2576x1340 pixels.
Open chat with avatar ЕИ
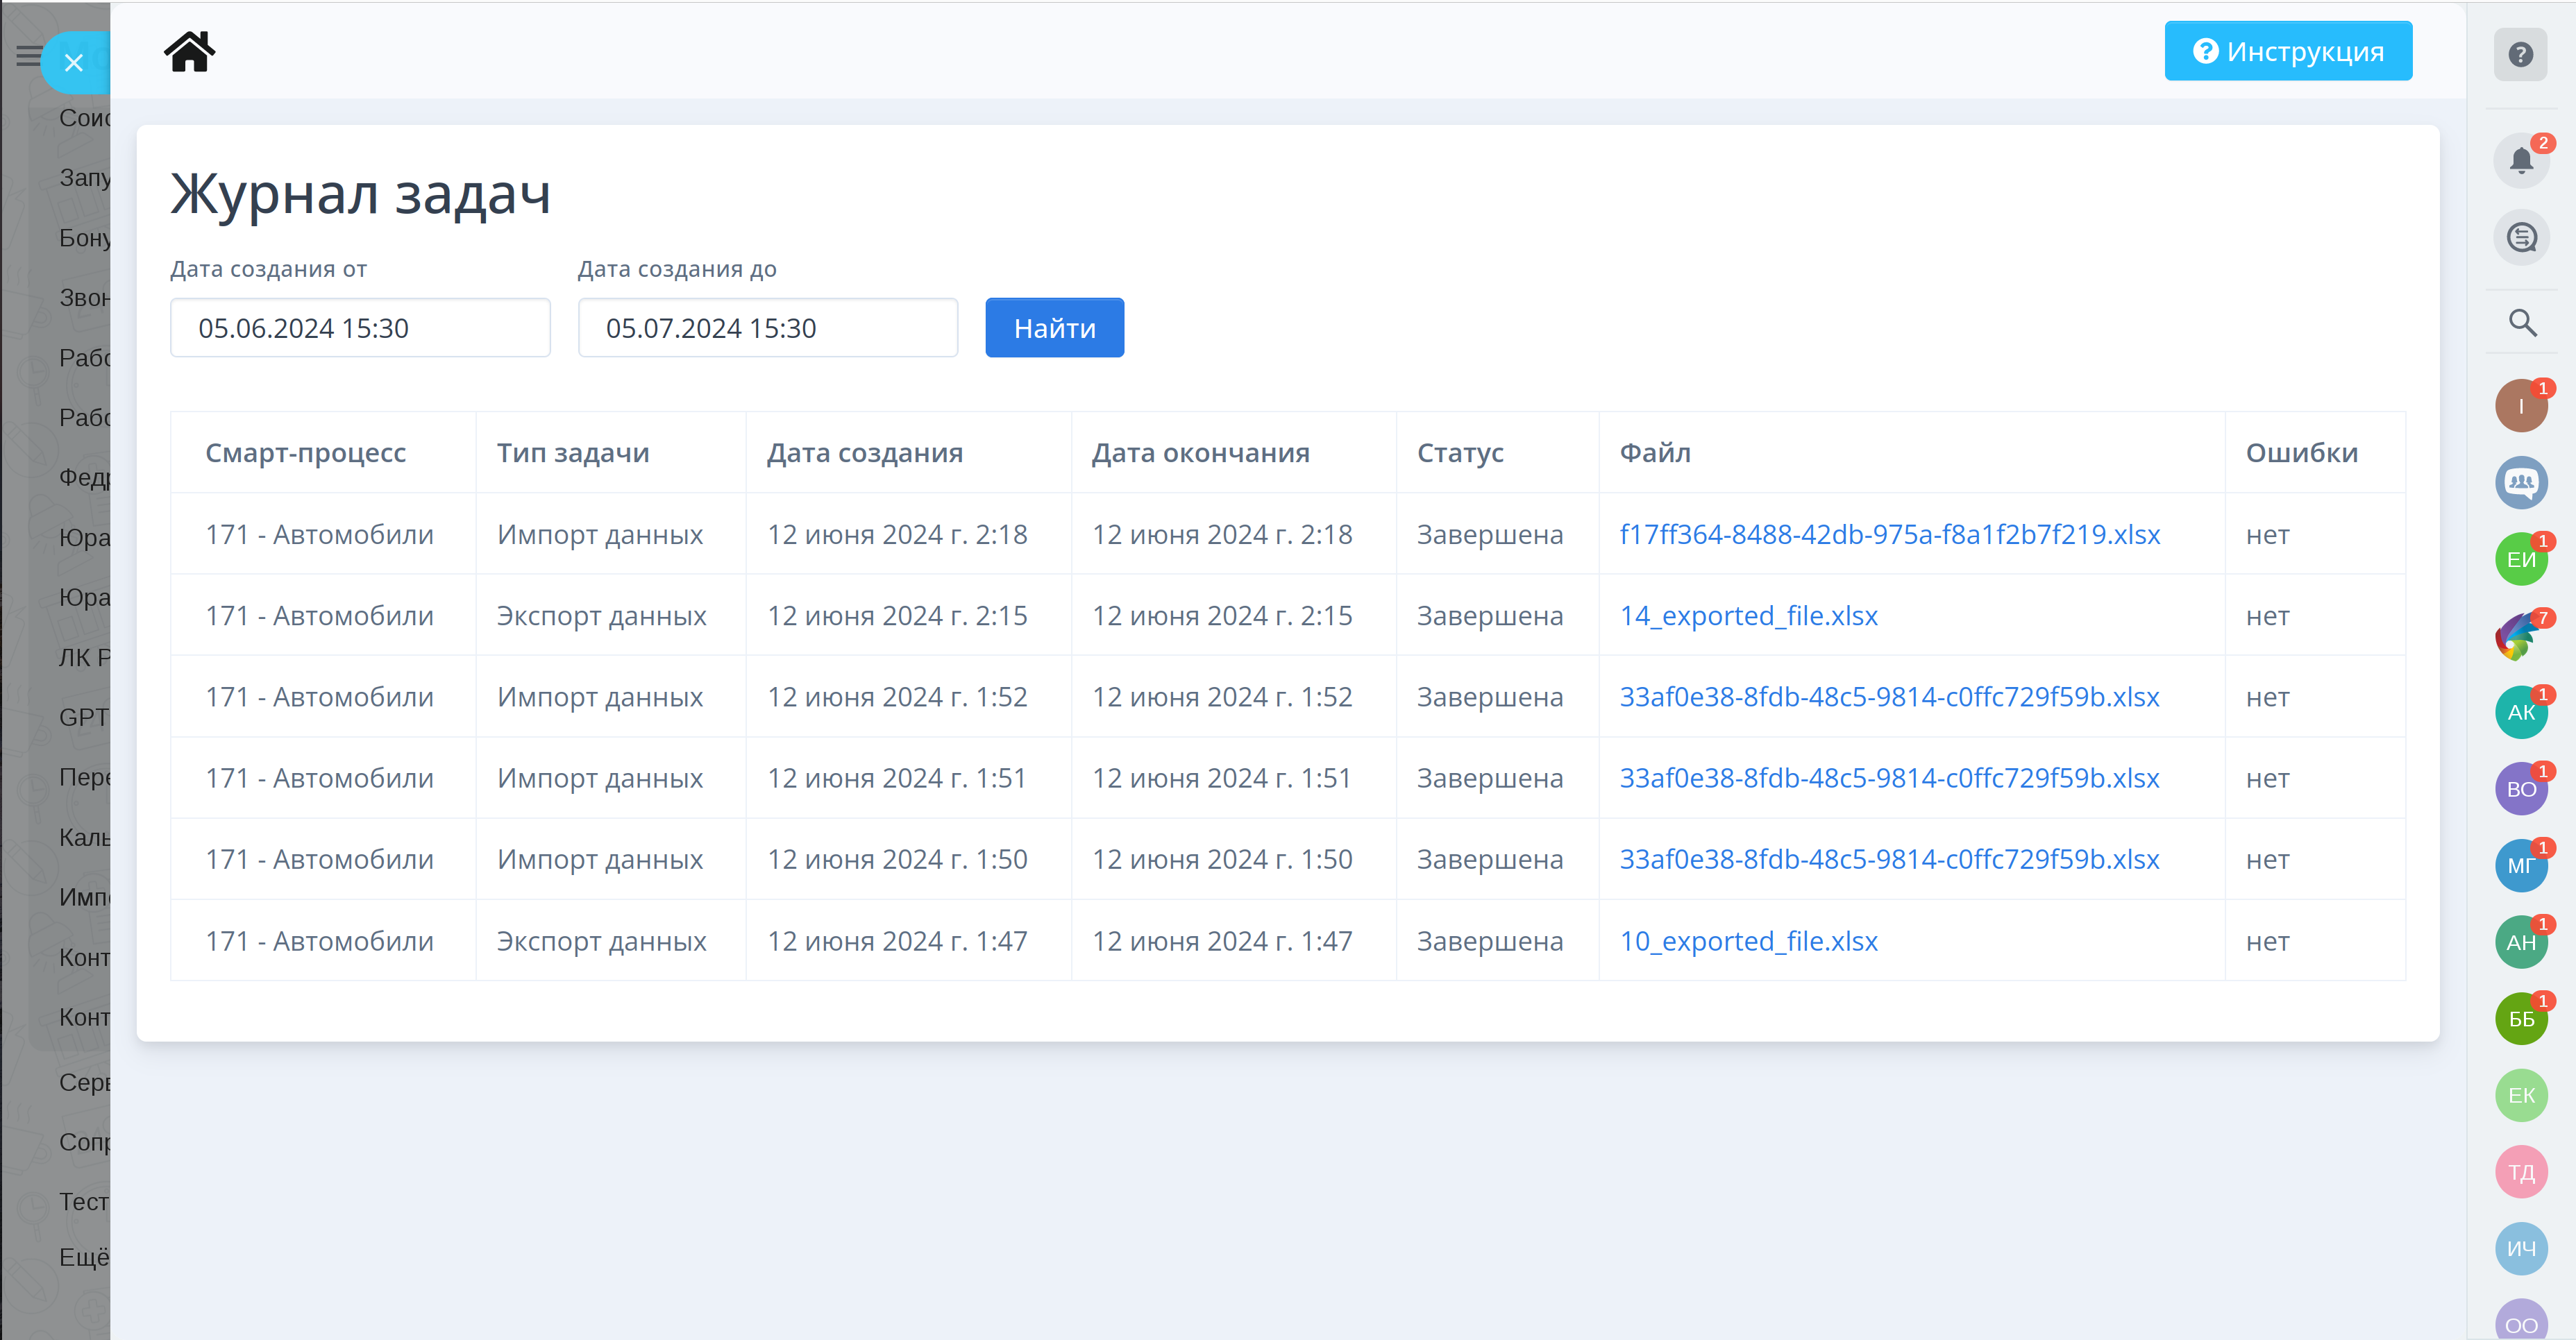coord(2520,559)
